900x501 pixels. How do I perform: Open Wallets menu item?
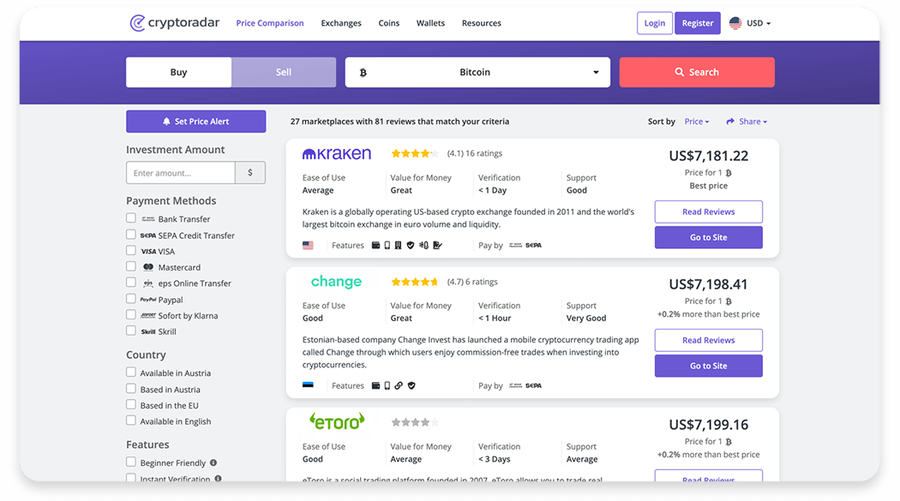click(430, 23)
